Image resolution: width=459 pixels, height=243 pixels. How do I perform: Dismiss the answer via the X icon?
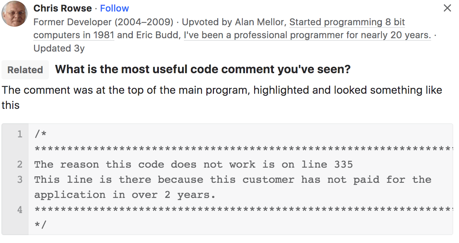click(x=447, y=8)
